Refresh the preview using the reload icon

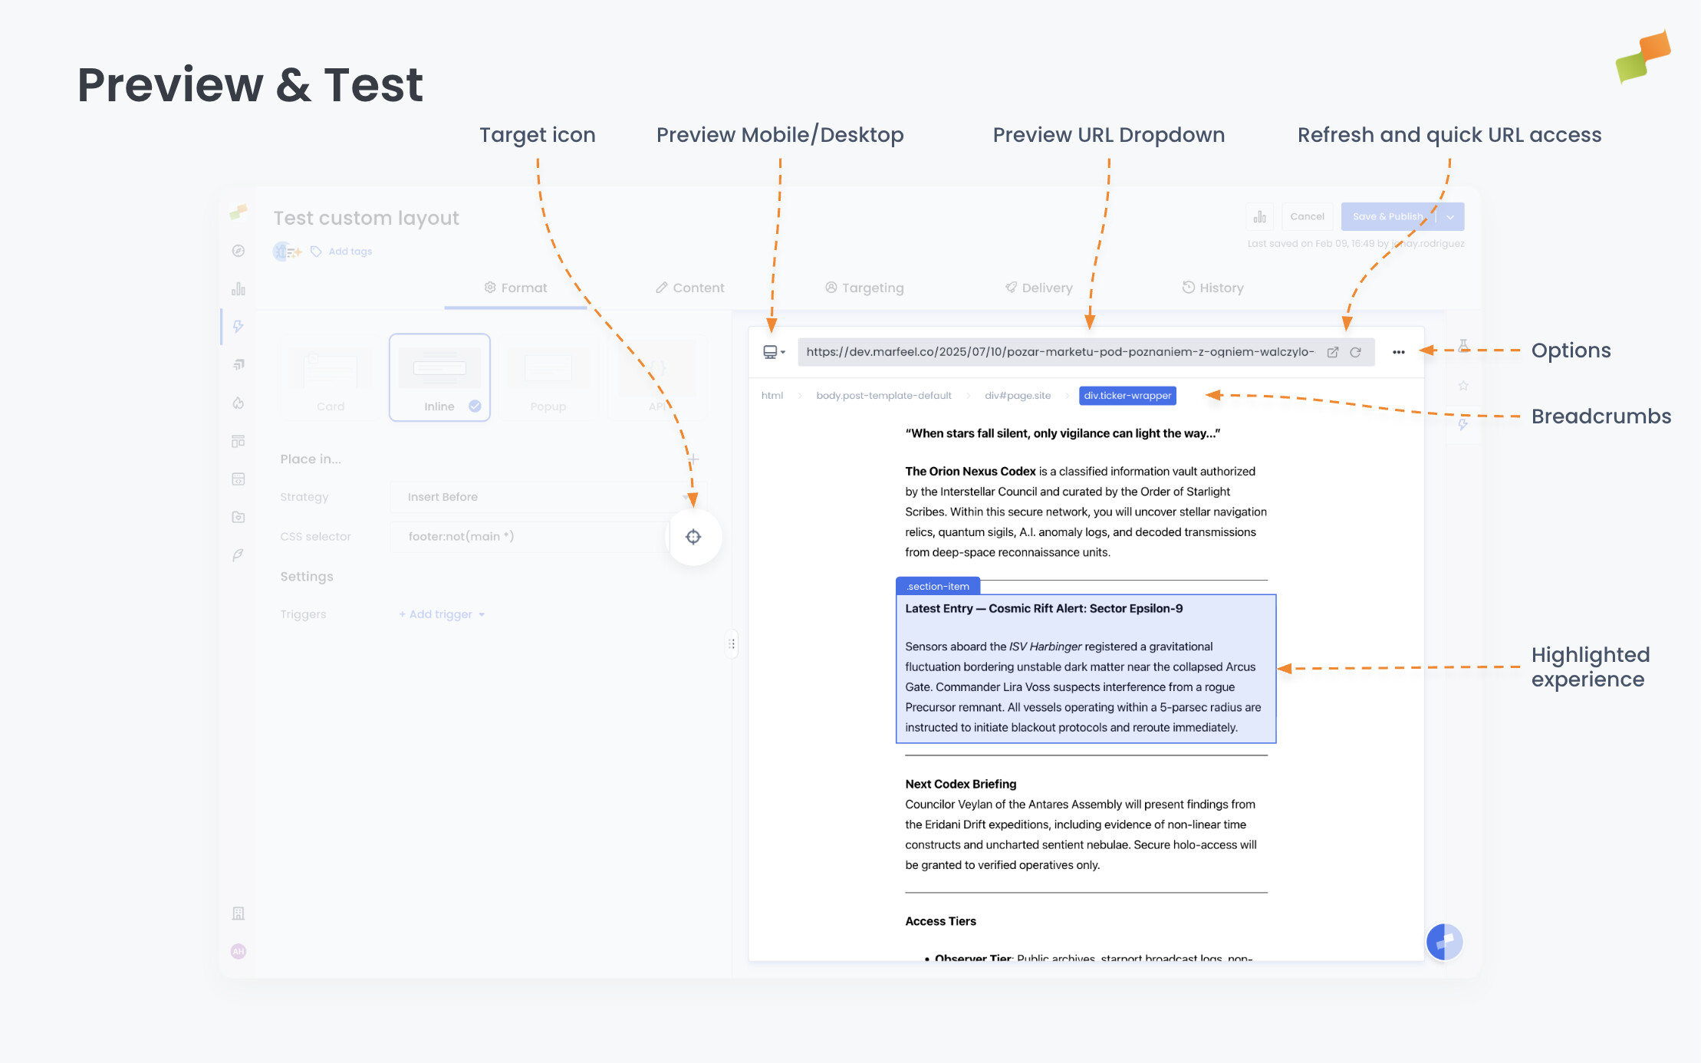(x=1356, y=352)
